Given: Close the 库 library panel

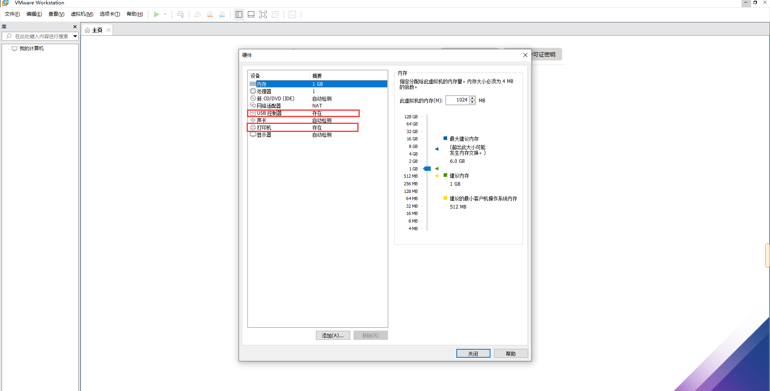Looking at the screenshot, I should [75, 27].
